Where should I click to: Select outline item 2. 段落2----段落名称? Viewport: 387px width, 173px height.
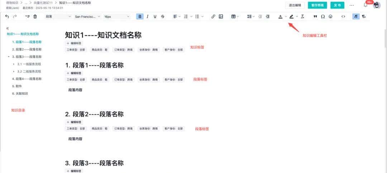coord(27,49)
